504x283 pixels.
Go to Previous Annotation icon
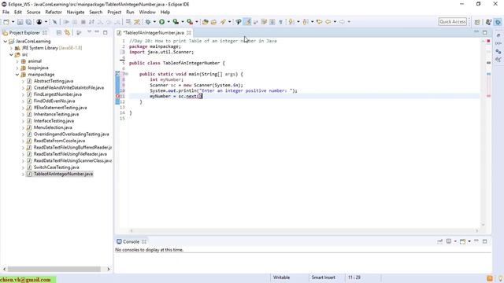point(306,22)
